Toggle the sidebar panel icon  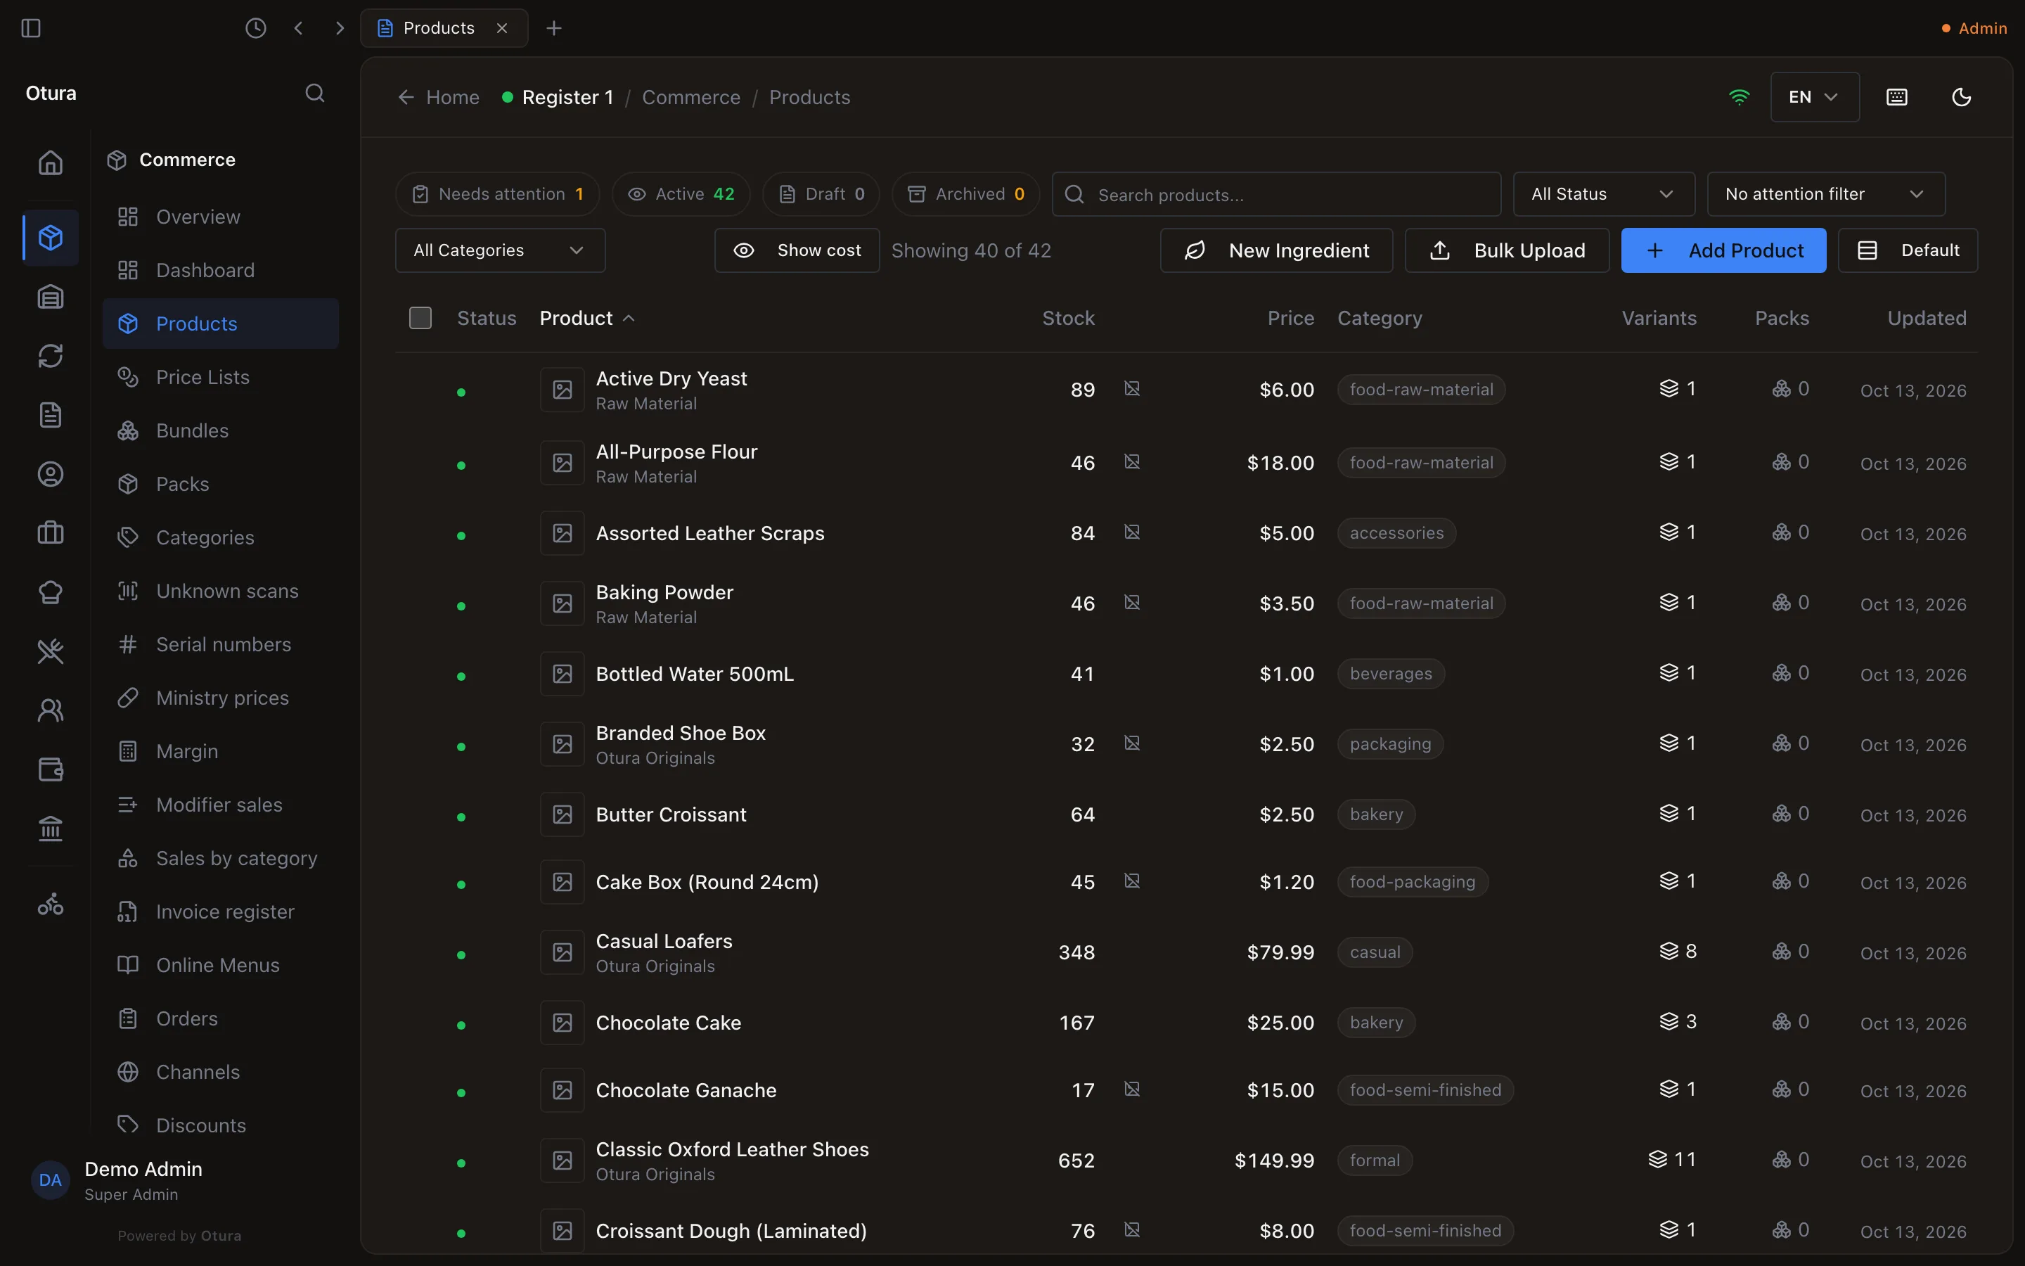(x=31, y=27)
